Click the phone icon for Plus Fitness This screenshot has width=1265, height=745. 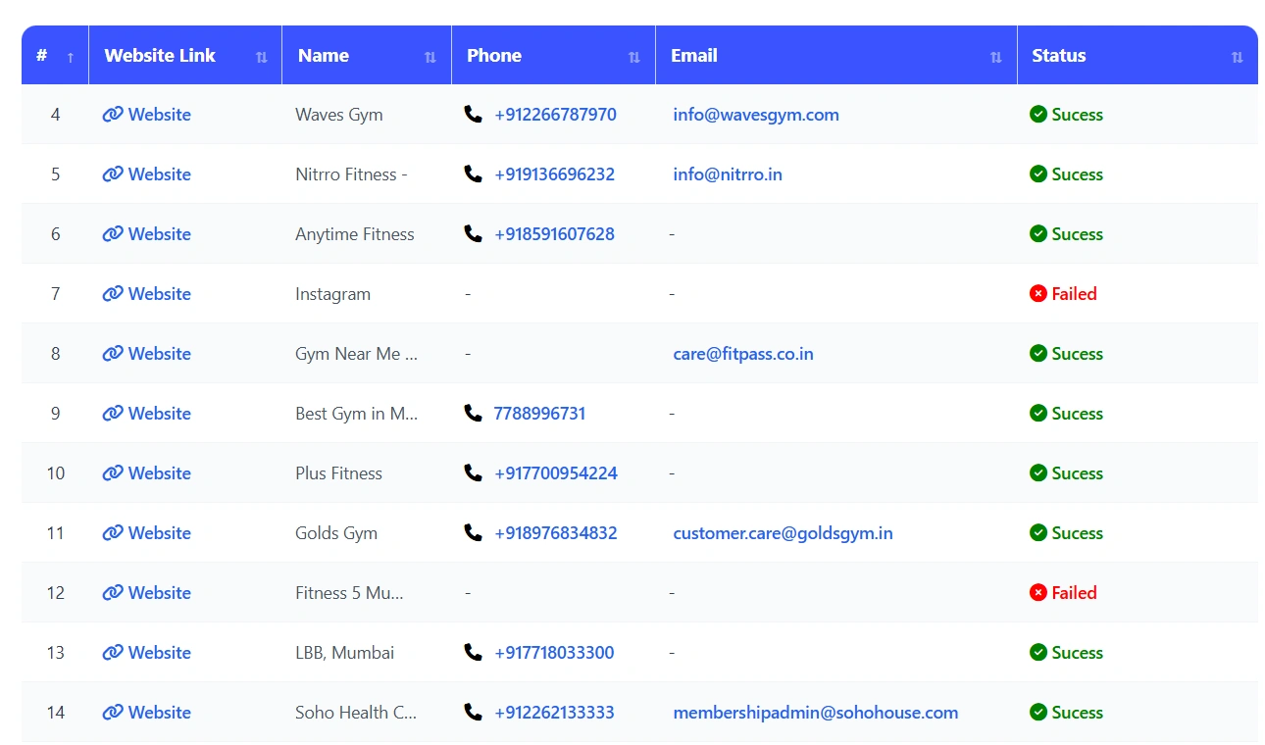474,472
